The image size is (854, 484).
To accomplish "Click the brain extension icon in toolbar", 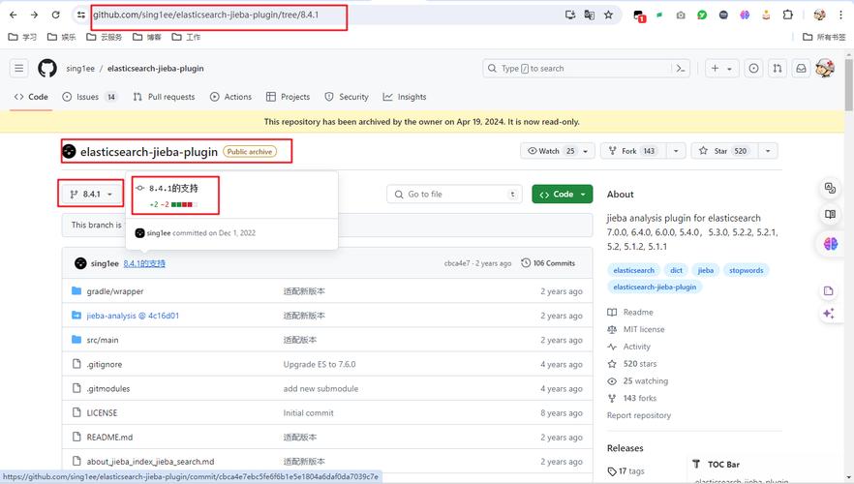I will coord(745,15).
